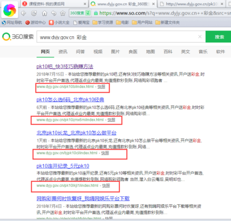Open 用户网站 bookmark folder
The height and width of the screenshot is (221, 231).
tap(142, 23)
